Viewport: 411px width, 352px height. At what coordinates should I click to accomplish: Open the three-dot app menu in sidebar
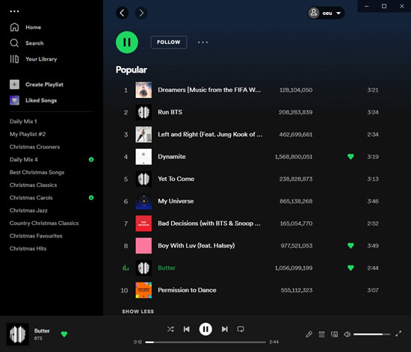14,11
